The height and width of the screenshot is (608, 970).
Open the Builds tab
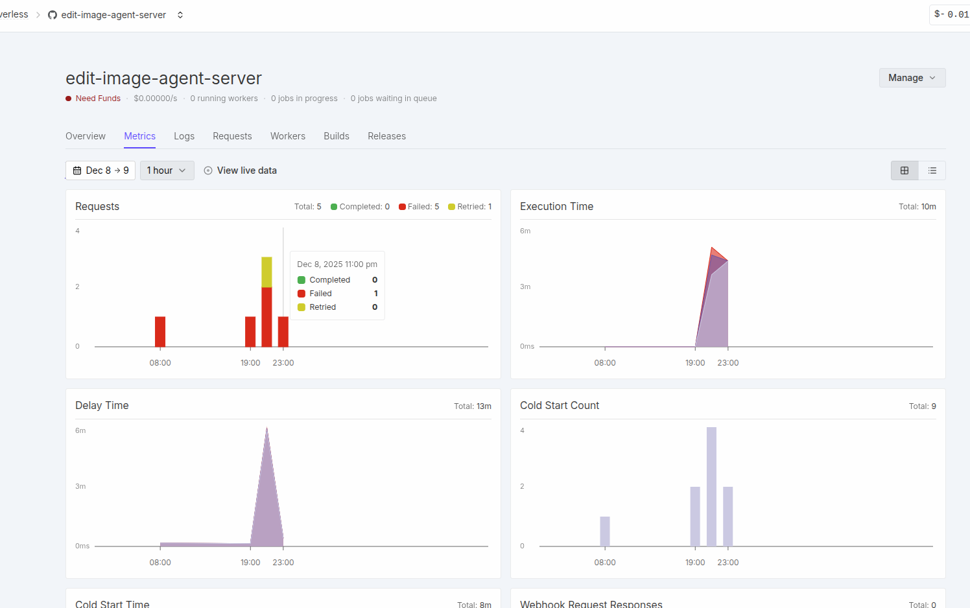[337, 136]
